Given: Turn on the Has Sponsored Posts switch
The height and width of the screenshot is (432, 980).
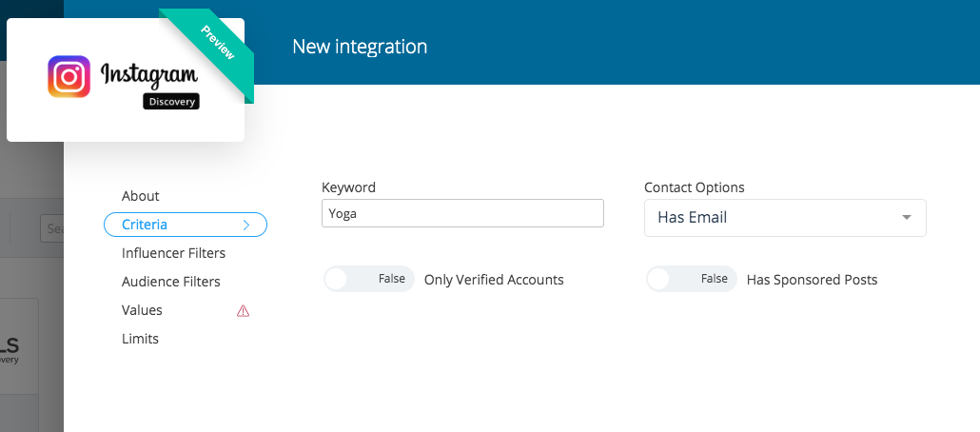Looking at the screenshot, I should coord(691,280).
